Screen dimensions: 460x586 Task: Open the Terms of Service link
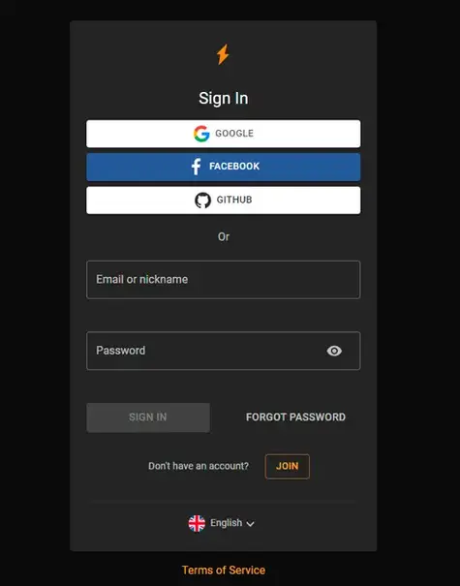click(x=224, y=570)
